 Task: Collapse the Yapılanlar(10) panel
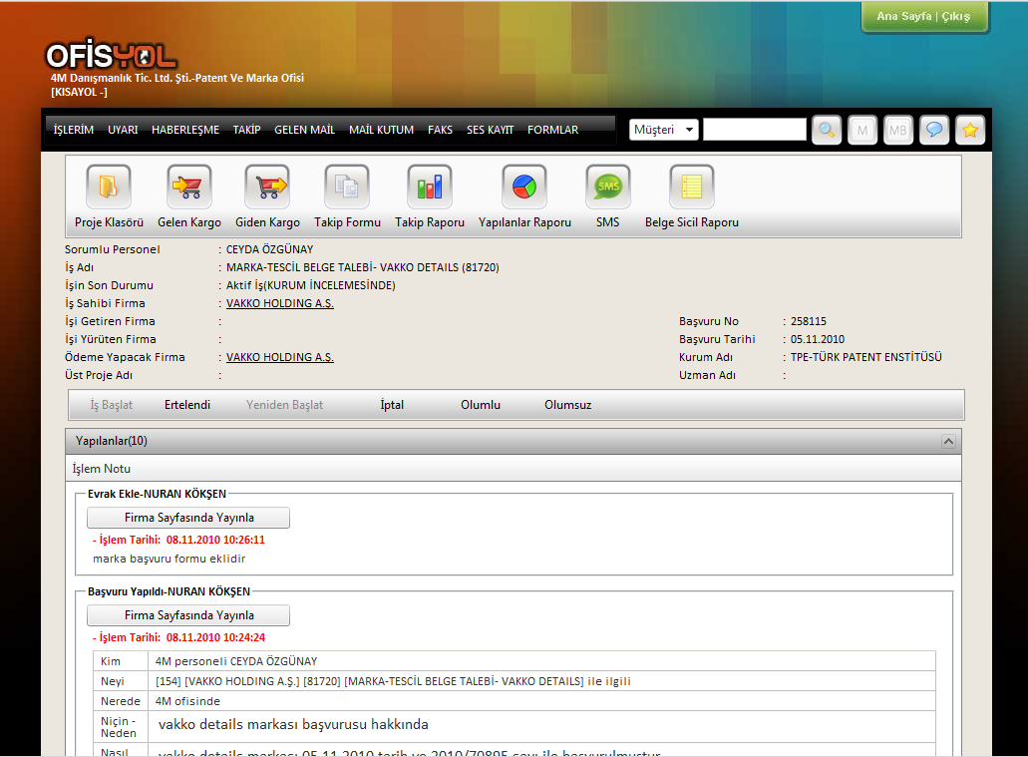(948, 441)
